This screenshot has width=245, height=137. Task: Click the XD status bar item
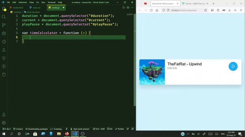110,129
